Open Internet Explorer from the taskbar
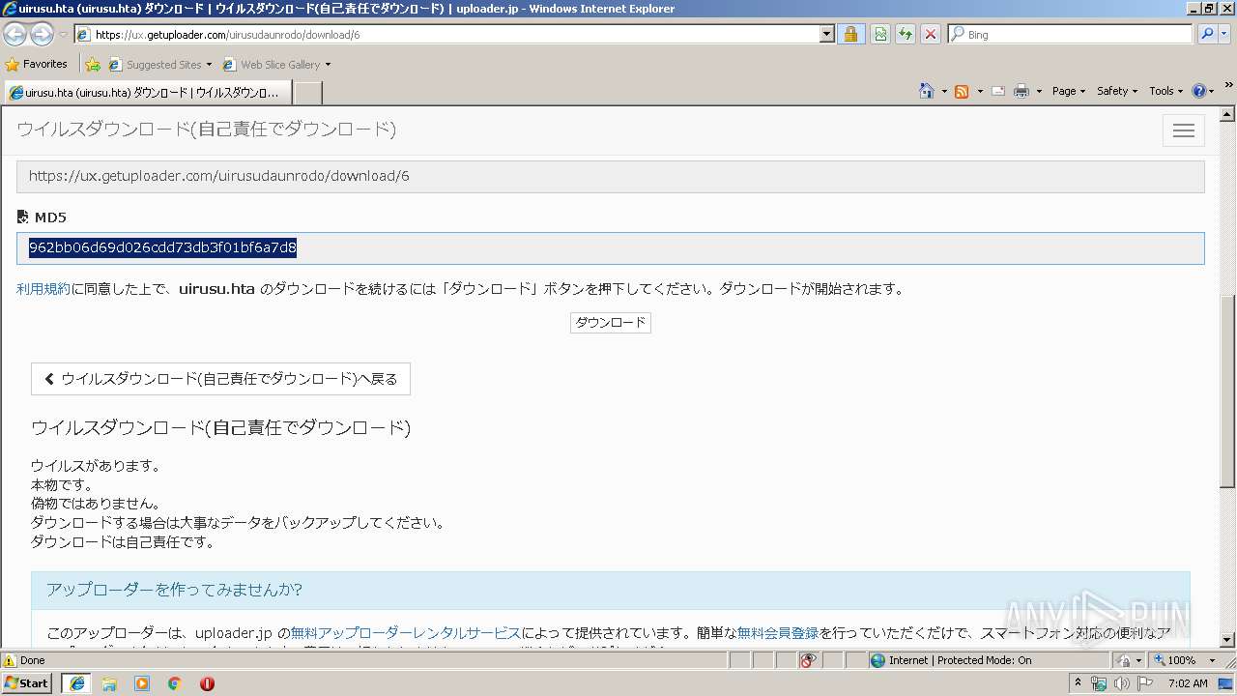 [x=76, y=682]
